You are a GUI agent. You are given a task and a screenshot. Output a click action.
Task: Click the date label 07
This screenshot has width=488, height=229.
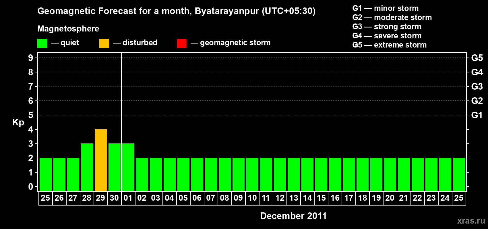point(211,198)
